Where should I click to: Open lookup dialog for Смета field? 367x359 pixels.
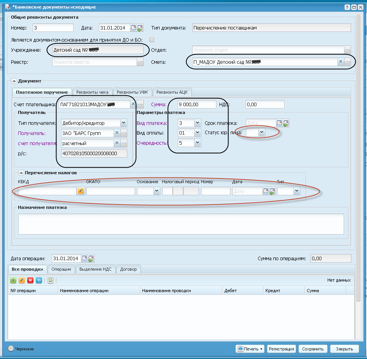348,61
